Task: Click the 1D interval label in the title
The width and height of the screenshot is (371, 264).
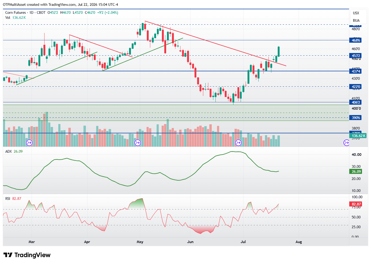Action: click(31, 12)
